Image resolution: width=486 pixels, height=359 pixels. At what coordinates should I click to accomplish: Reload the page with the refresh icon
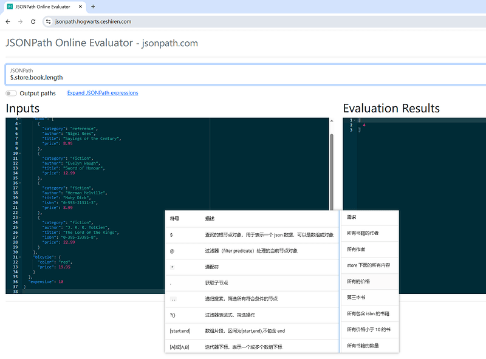click(33, 22)
